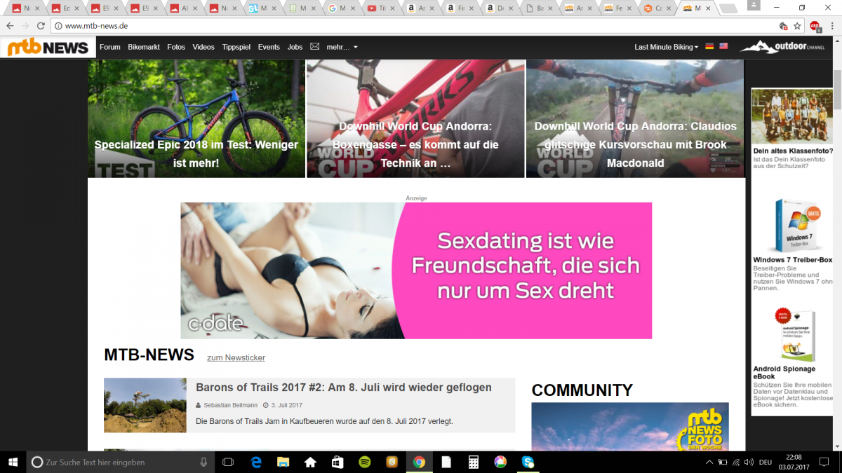Switch site language with German flag
The width and height of the screenshot is (842, 473).
709,46
